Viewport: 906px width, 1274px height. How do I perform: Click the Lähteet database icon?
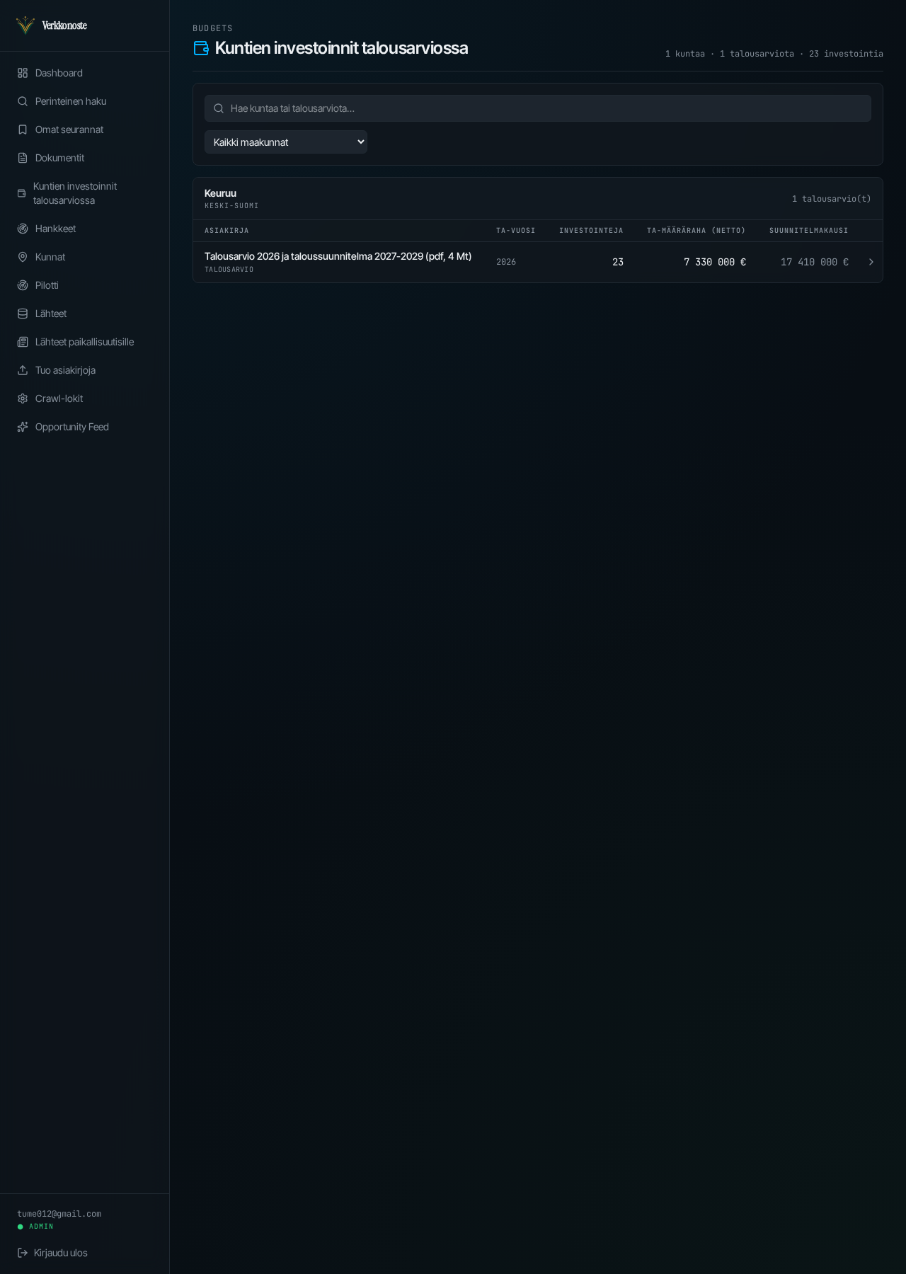coord(23,314)
